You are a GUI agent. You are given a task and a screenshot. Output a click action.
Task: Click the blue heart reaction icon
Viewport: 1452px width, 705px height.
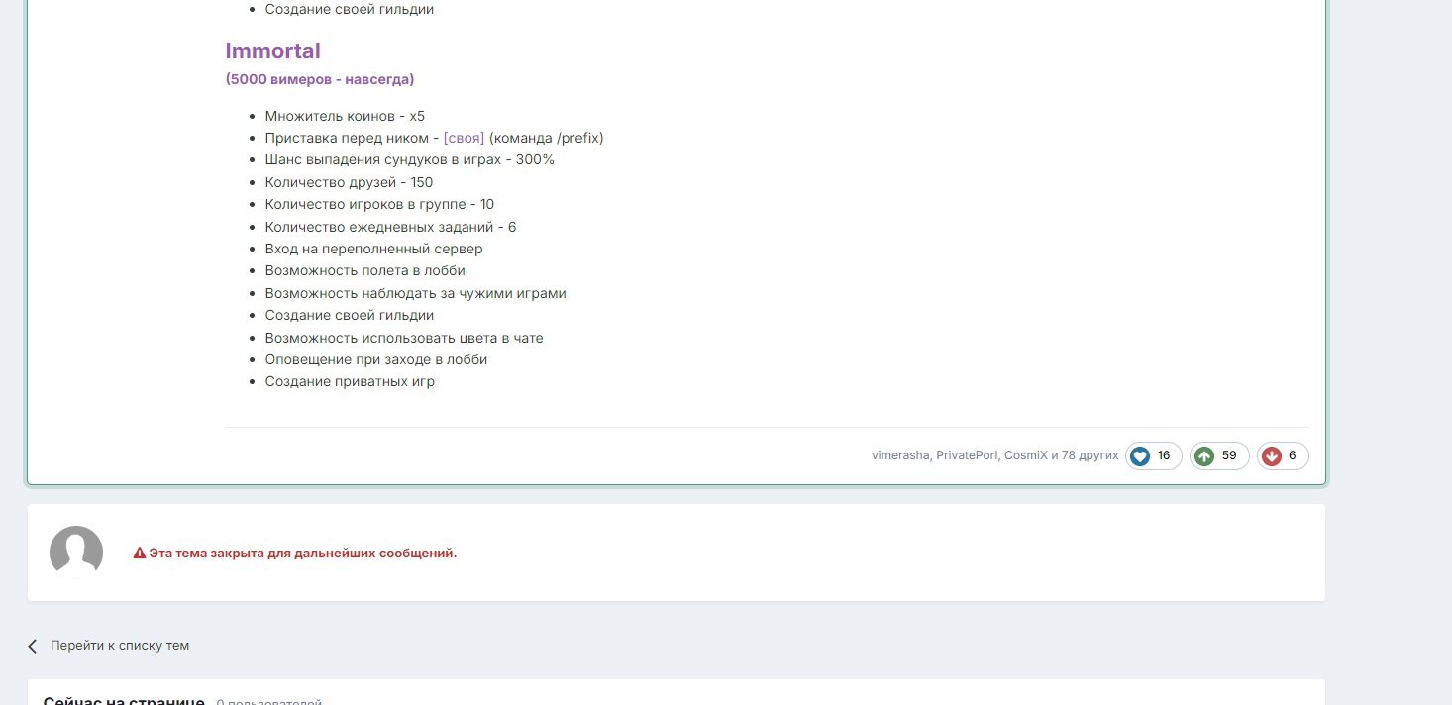coord(1140,456)
